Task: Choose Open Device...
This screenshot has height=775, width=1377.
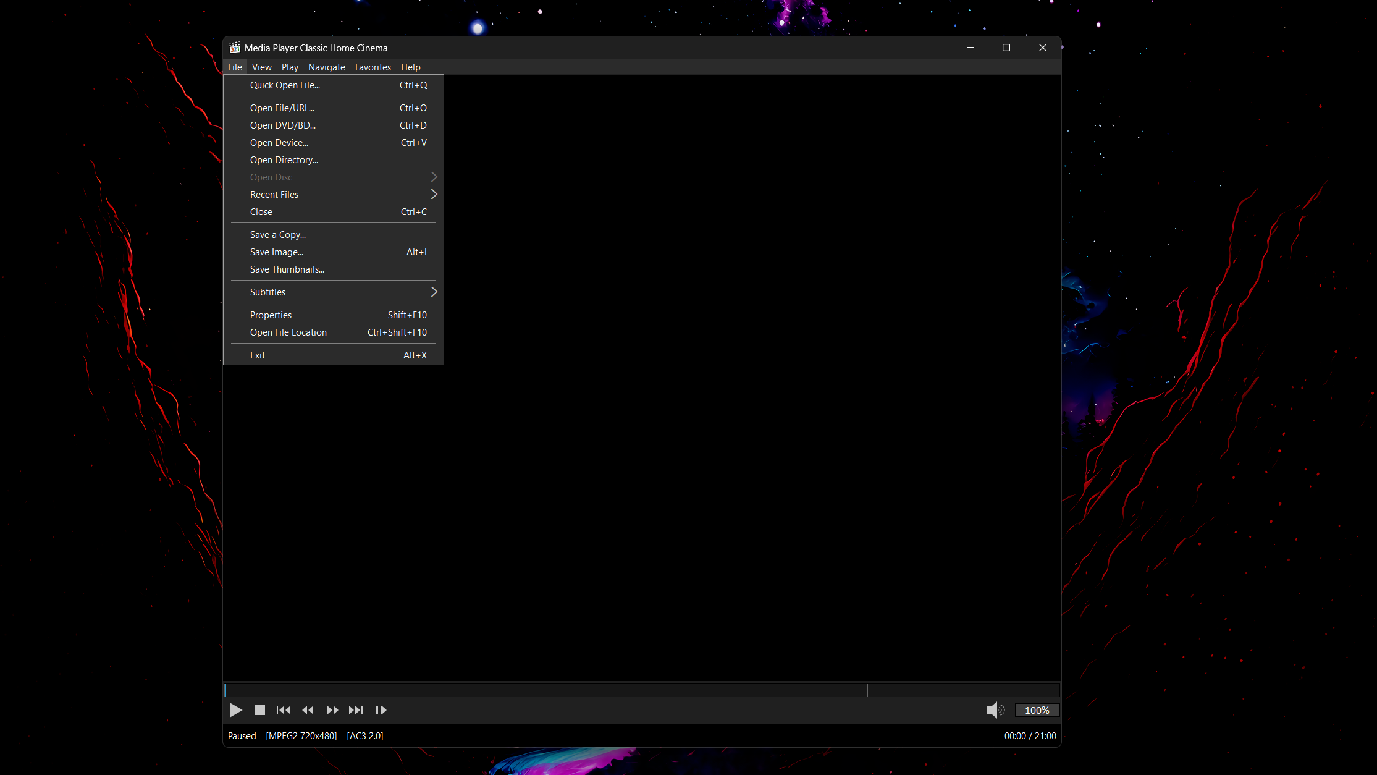Action: pos(334,142)
